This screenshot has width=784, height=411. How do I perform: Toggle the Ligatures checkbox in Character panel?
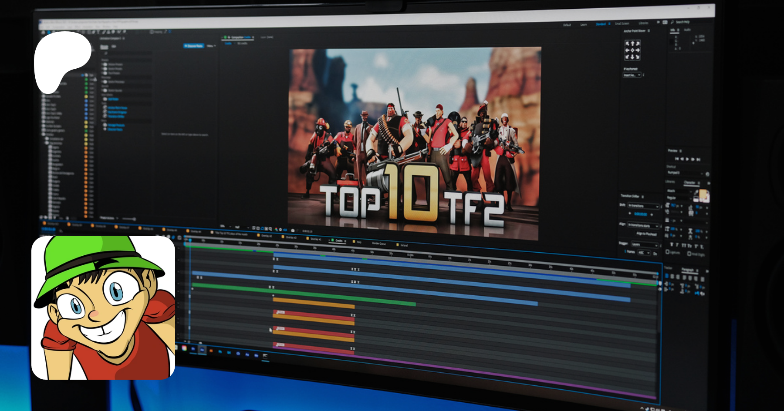tap(667, 252)
